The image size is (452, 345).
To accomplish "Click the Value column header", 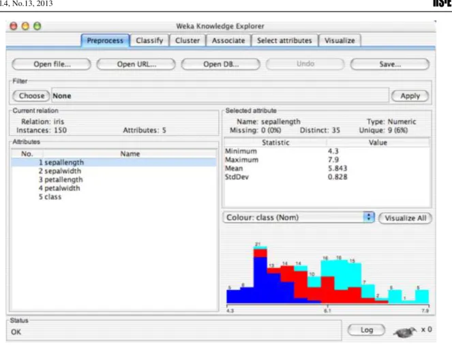I will point(378,142).
